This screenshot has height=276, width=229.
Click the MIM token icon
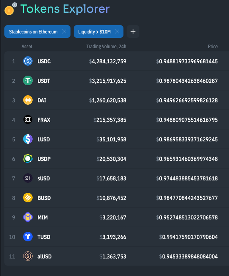pyautogui.click(x=28, y=217)
